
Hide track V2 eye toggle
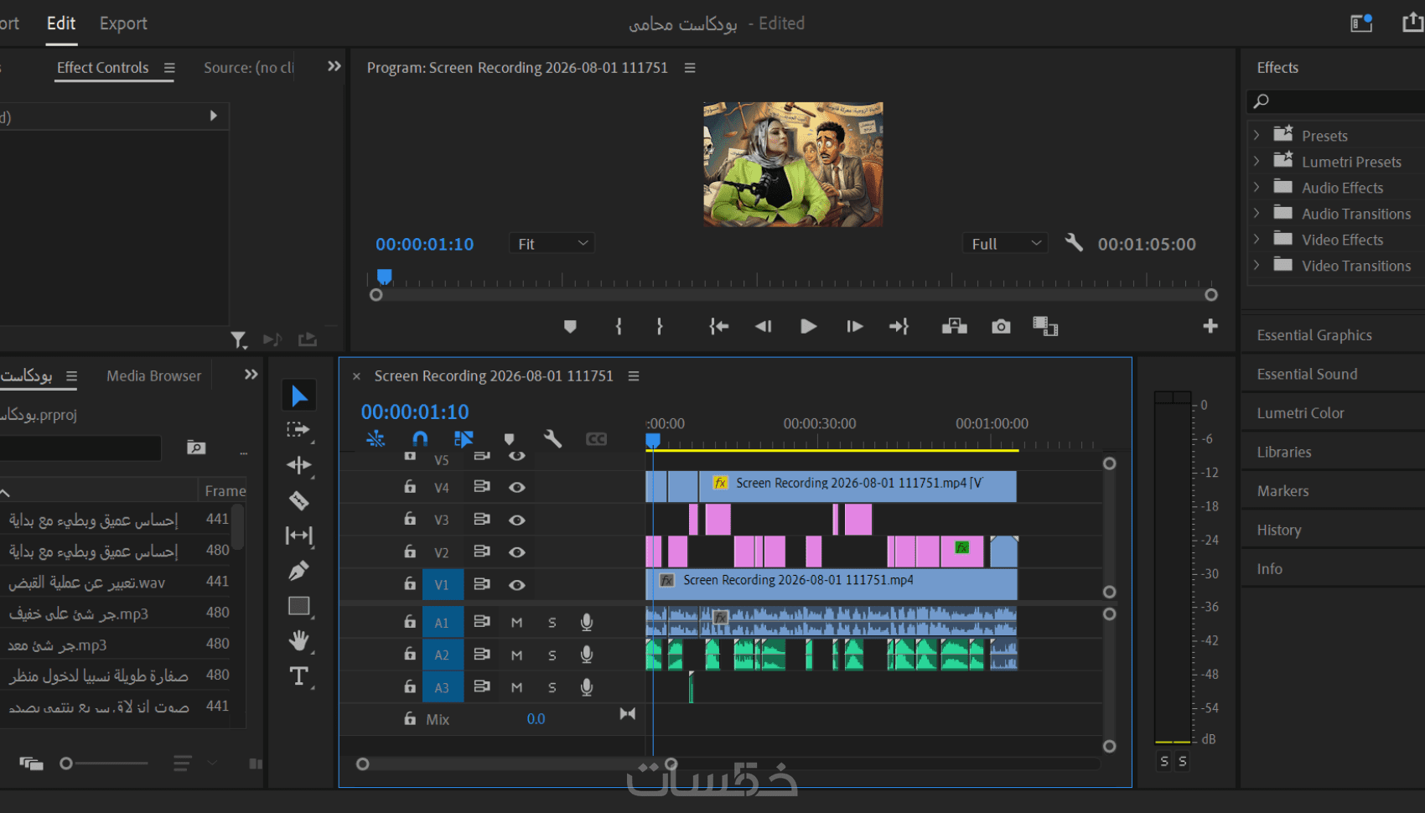pyautogui.click(x=517, y=552)
